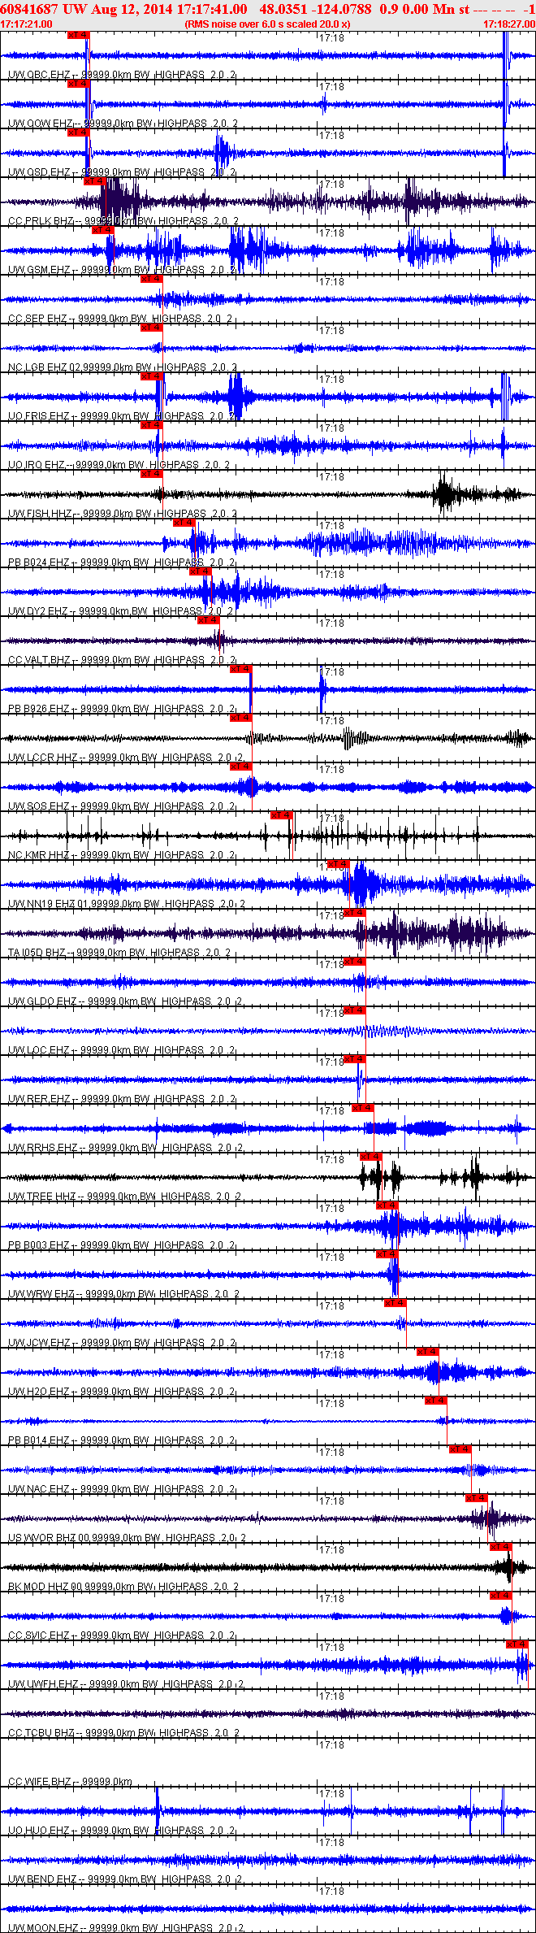Select the red pick flag on UW.H2O trace

point(428,1352)
